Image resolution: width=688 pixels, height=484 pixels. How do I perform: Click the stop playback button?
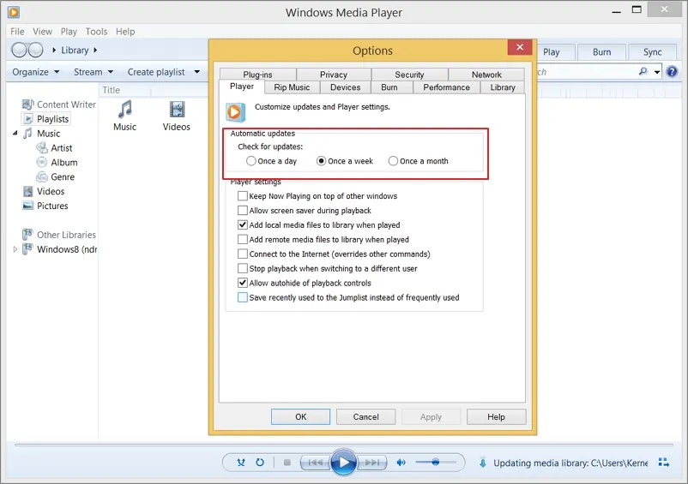pos(287,462)
